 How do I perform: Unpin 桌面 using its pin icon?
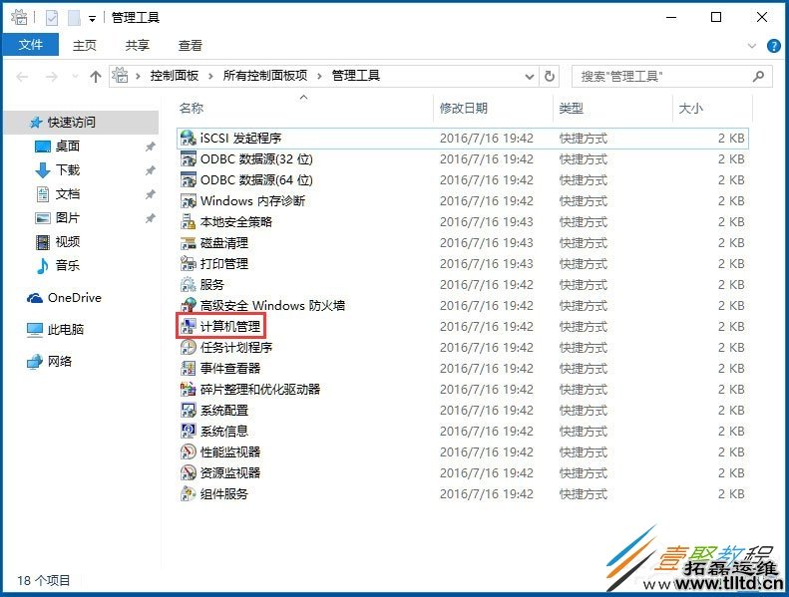(x=150, y=147)
